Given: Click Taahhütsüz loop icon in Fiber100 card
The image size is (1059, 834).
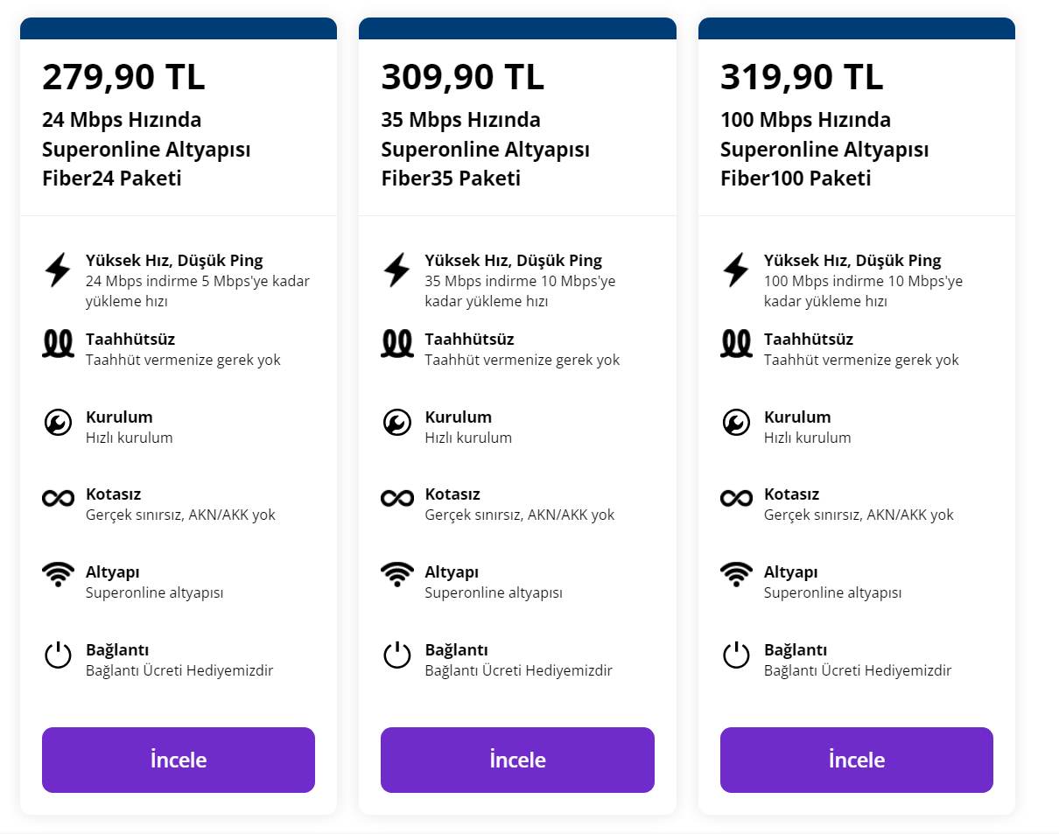Looking at the screenshot, I should (736, 343).
